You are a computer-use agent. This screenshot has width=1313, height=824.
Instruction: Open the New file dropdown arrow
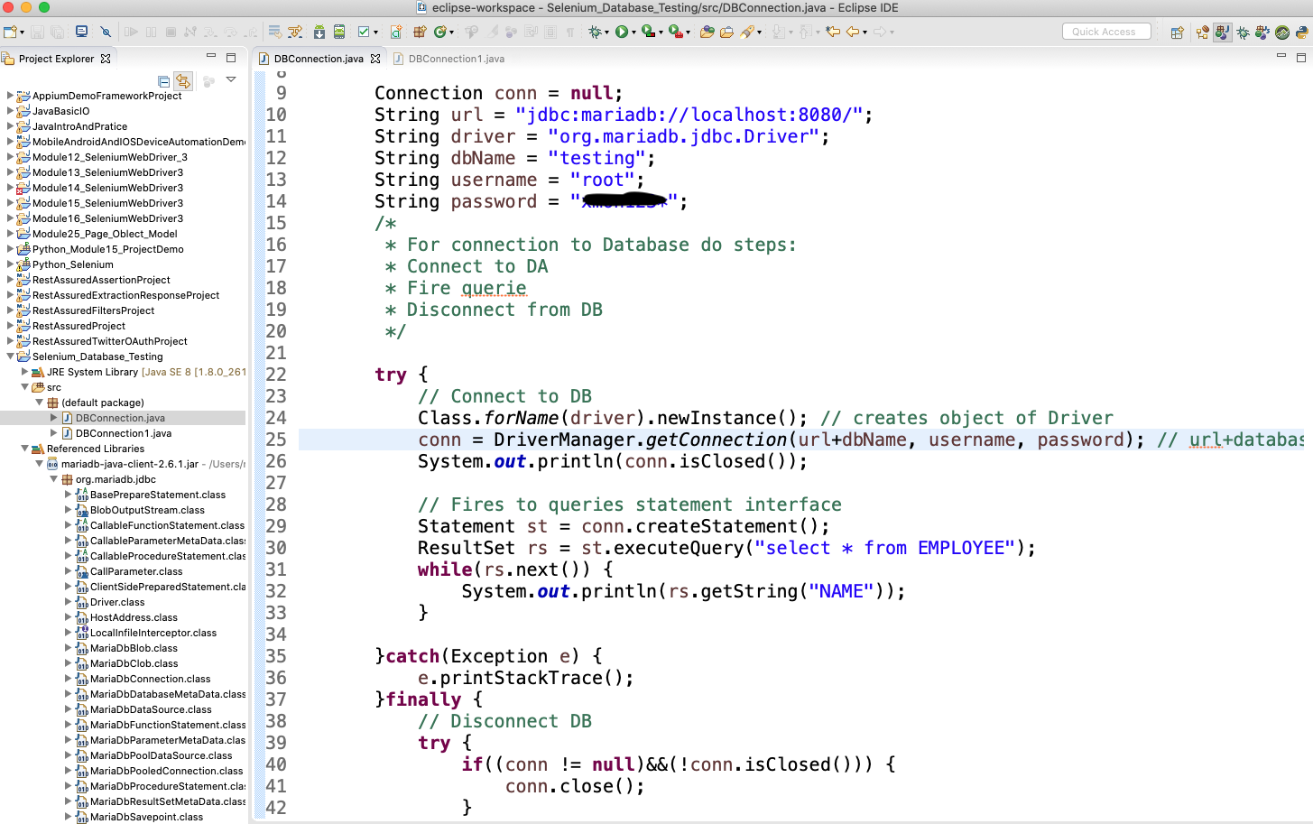point(22,32)
